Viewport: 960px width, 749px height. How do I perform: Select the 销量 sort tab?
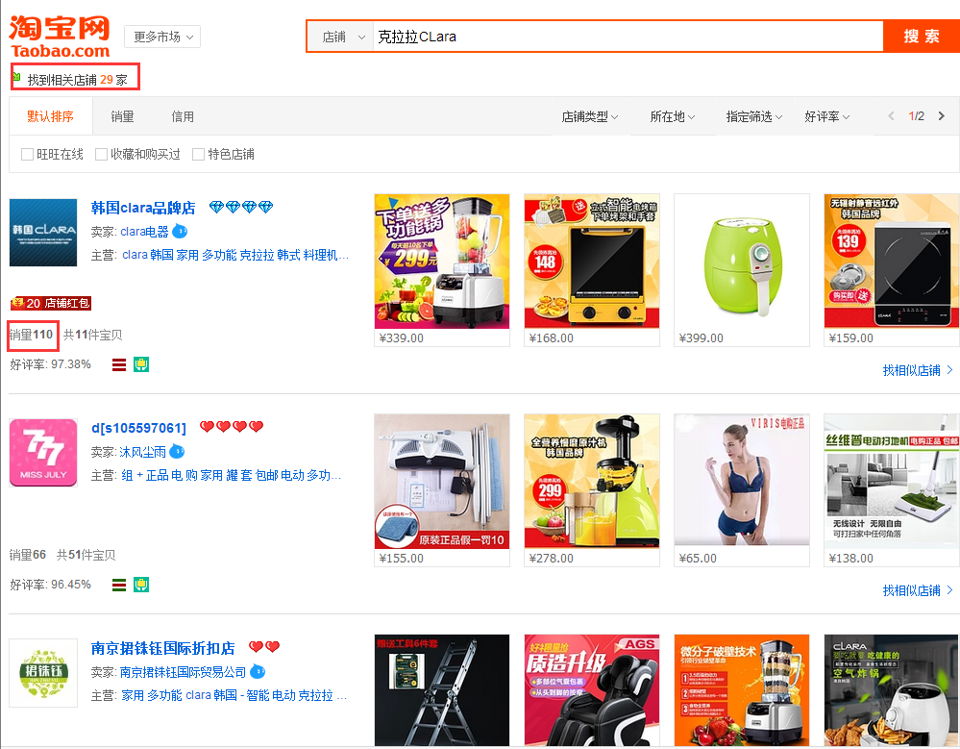(122, 116)
